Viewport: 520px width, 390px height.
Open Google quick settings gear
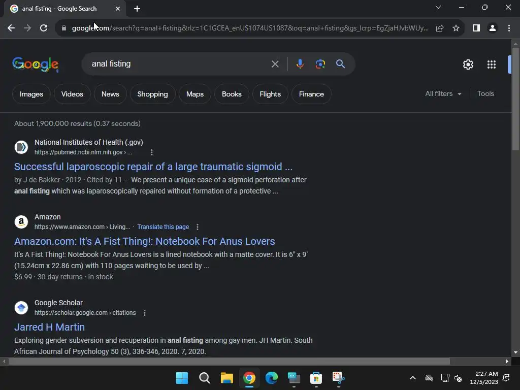click(468, 64)
